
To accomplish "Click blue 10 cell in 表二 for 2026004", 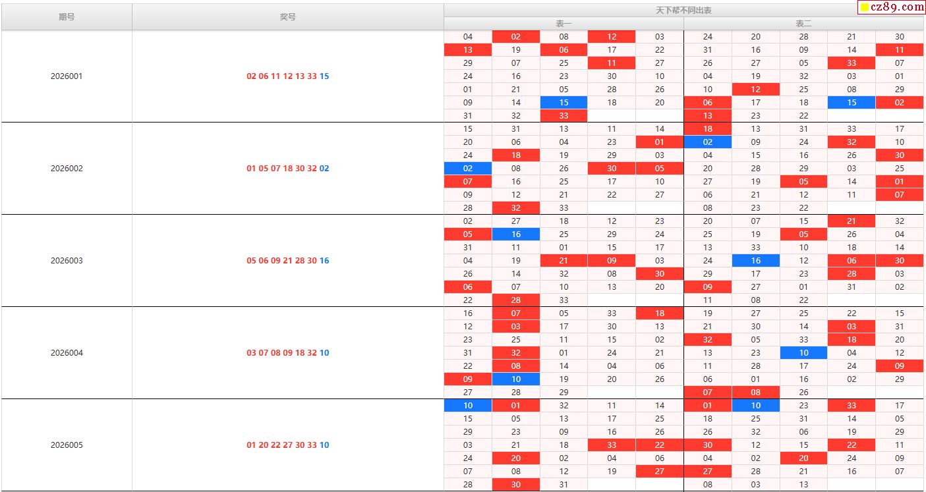I will [x=803, y=353].
